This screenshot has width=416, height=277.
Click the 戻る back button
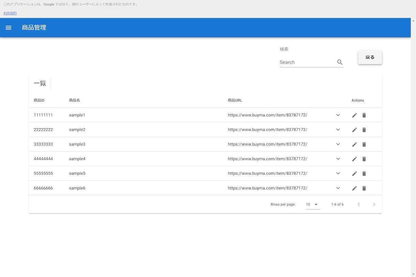click(x=370, y=57)
